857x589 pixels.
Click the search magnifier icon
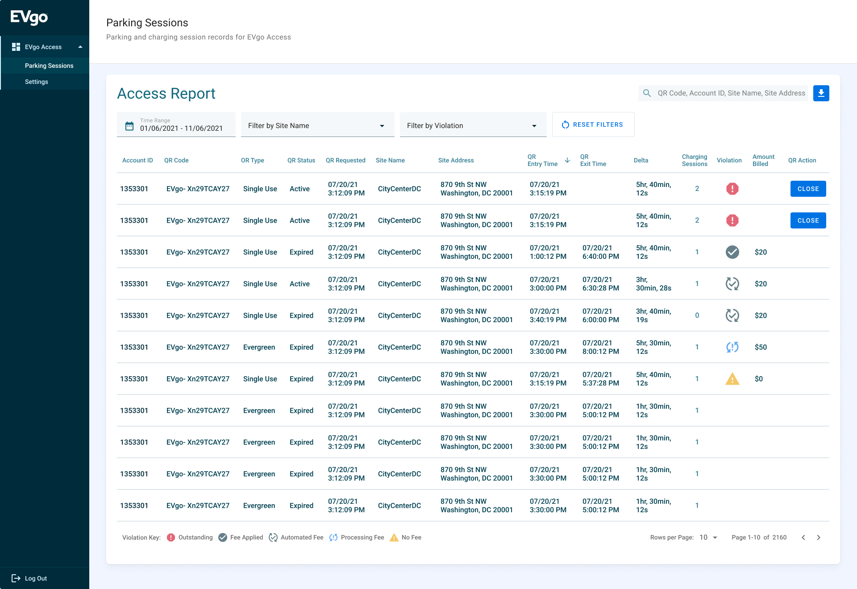(x=647, y=93)
